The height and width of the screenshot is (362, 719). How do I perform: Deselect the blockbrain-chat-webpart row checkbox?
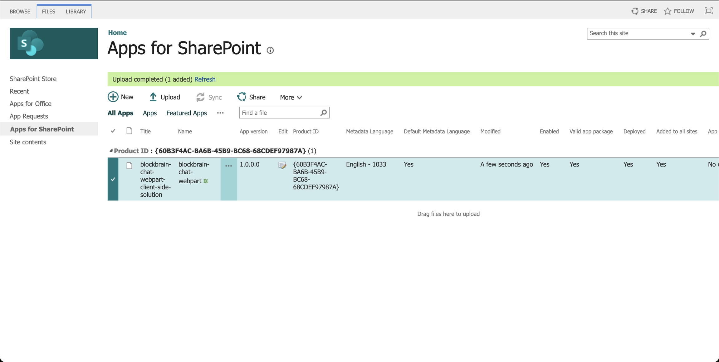(x=113, y=179)
